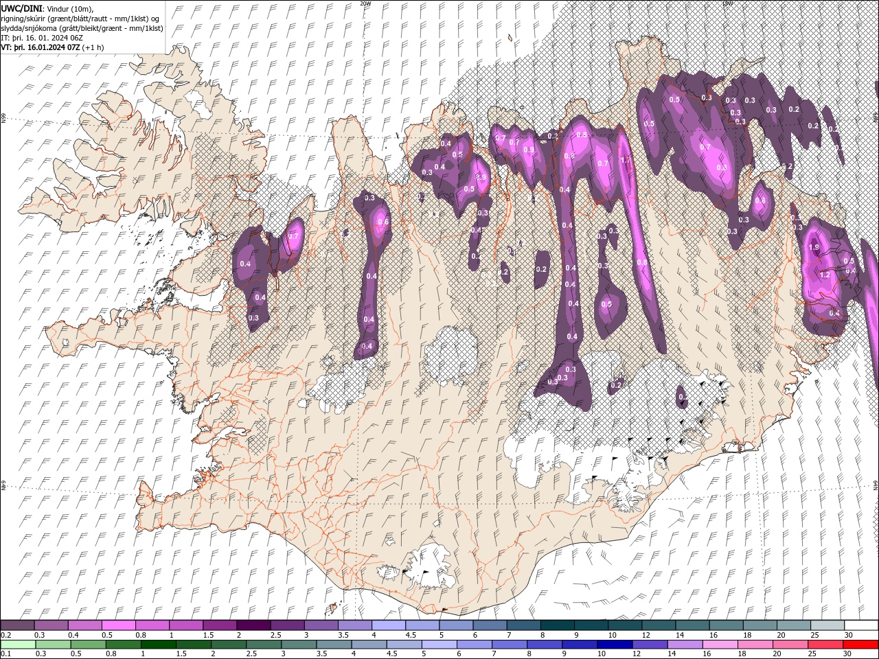Click the upper legend swatch starting at 0.2

coord(17,625)
